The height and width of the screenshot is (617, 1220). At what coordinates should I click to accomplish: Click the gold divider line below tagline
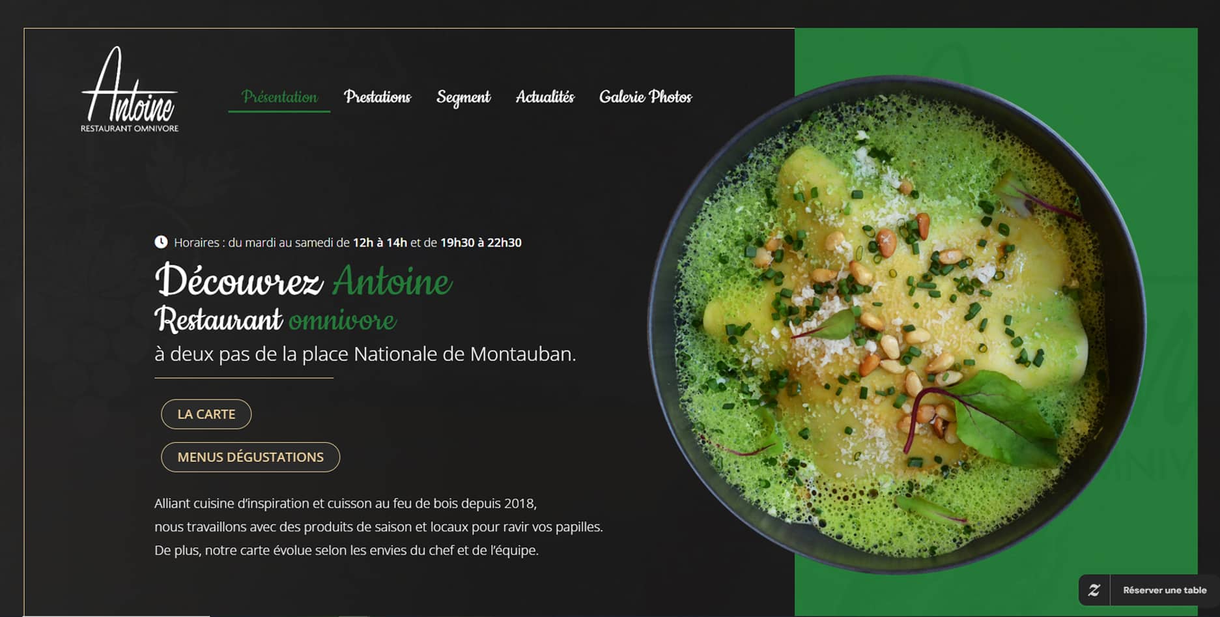pos(244,378)
